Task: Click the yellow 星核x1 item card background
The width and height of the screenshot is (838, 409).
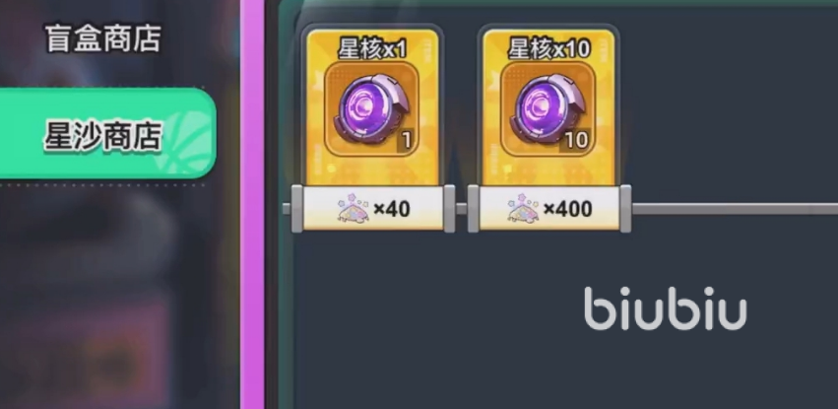Action: click(372, 106)
